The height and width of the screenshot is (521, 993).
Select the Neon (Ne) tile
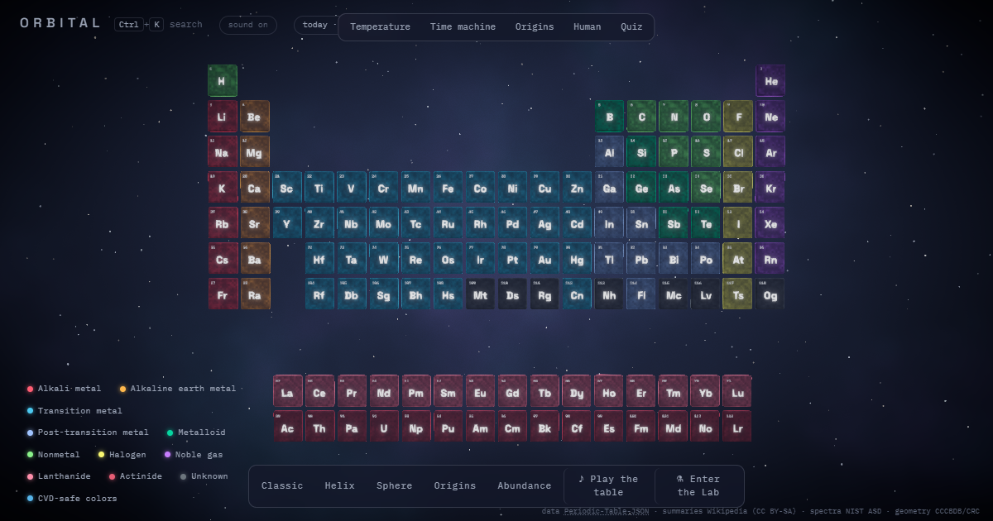770,116
